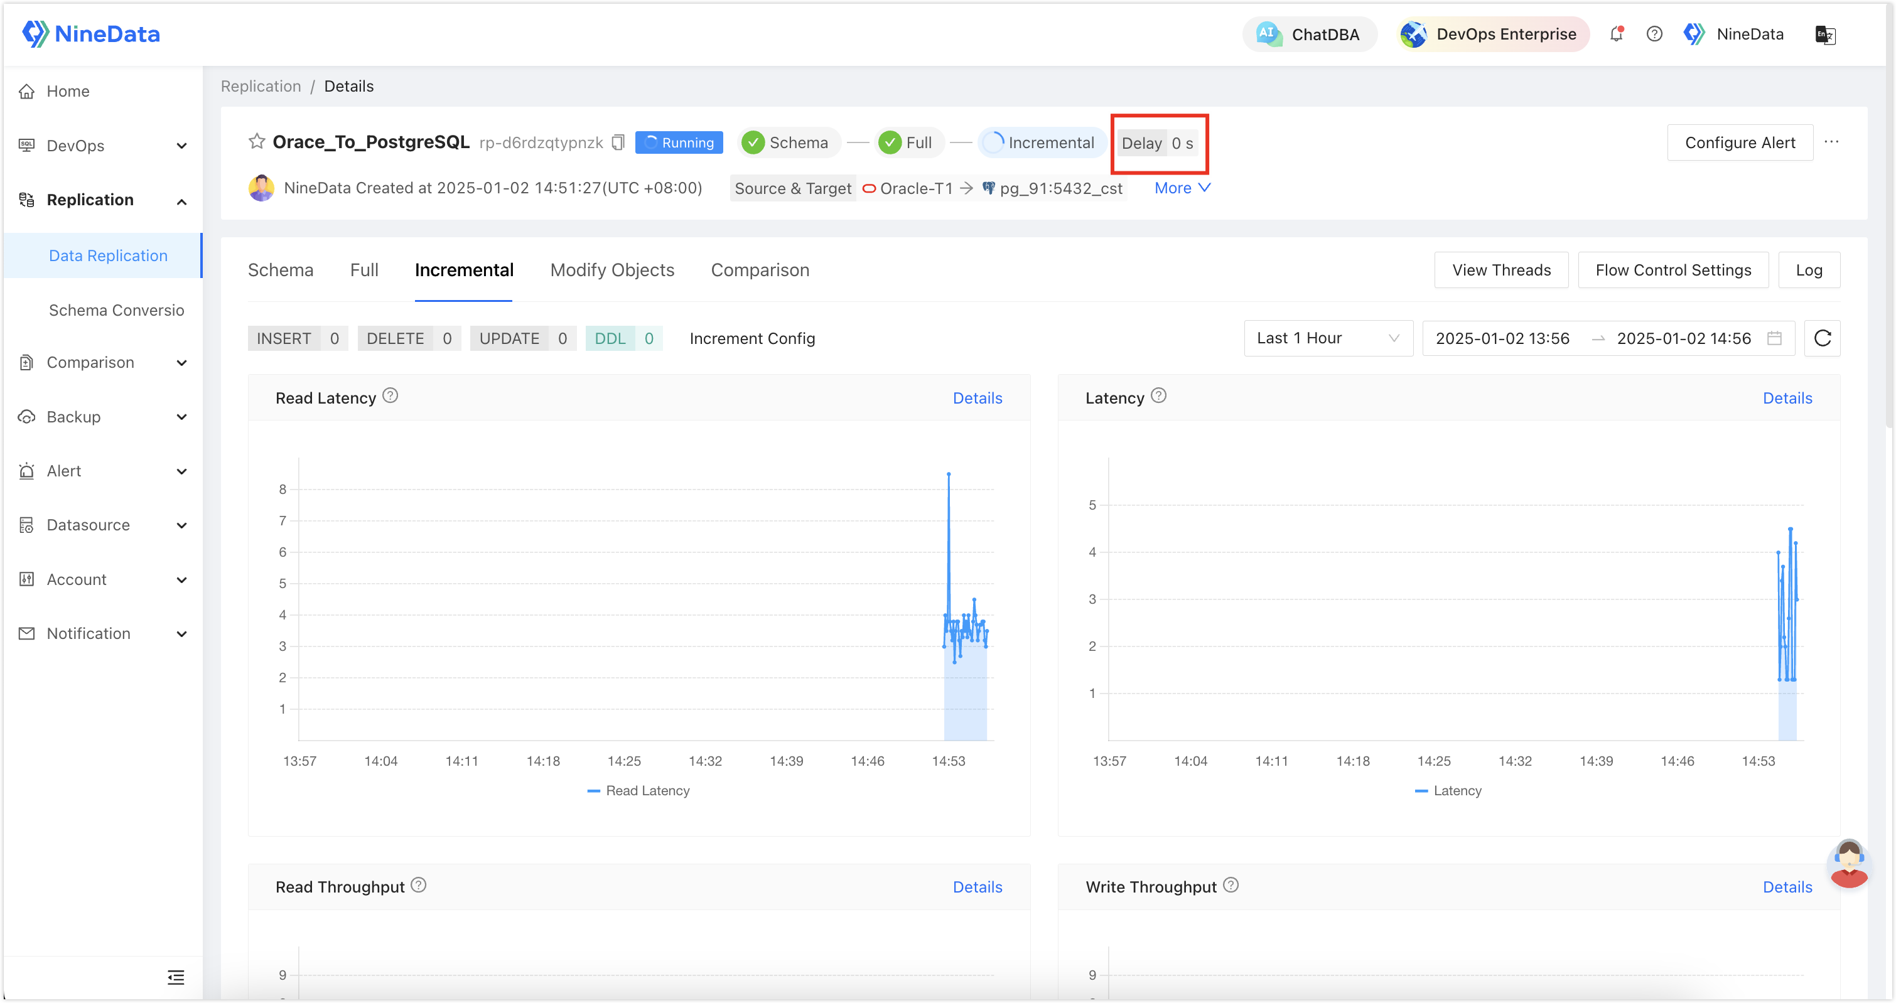
Task: Click Replication breadcrumb link
Action: pyautogui.click(x=261, y=86)
